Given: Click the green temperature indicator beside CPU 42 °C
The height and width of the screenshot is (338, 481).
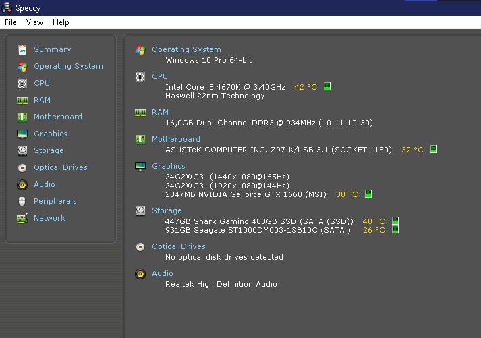Looking at the screenshot, I should 327,87.
